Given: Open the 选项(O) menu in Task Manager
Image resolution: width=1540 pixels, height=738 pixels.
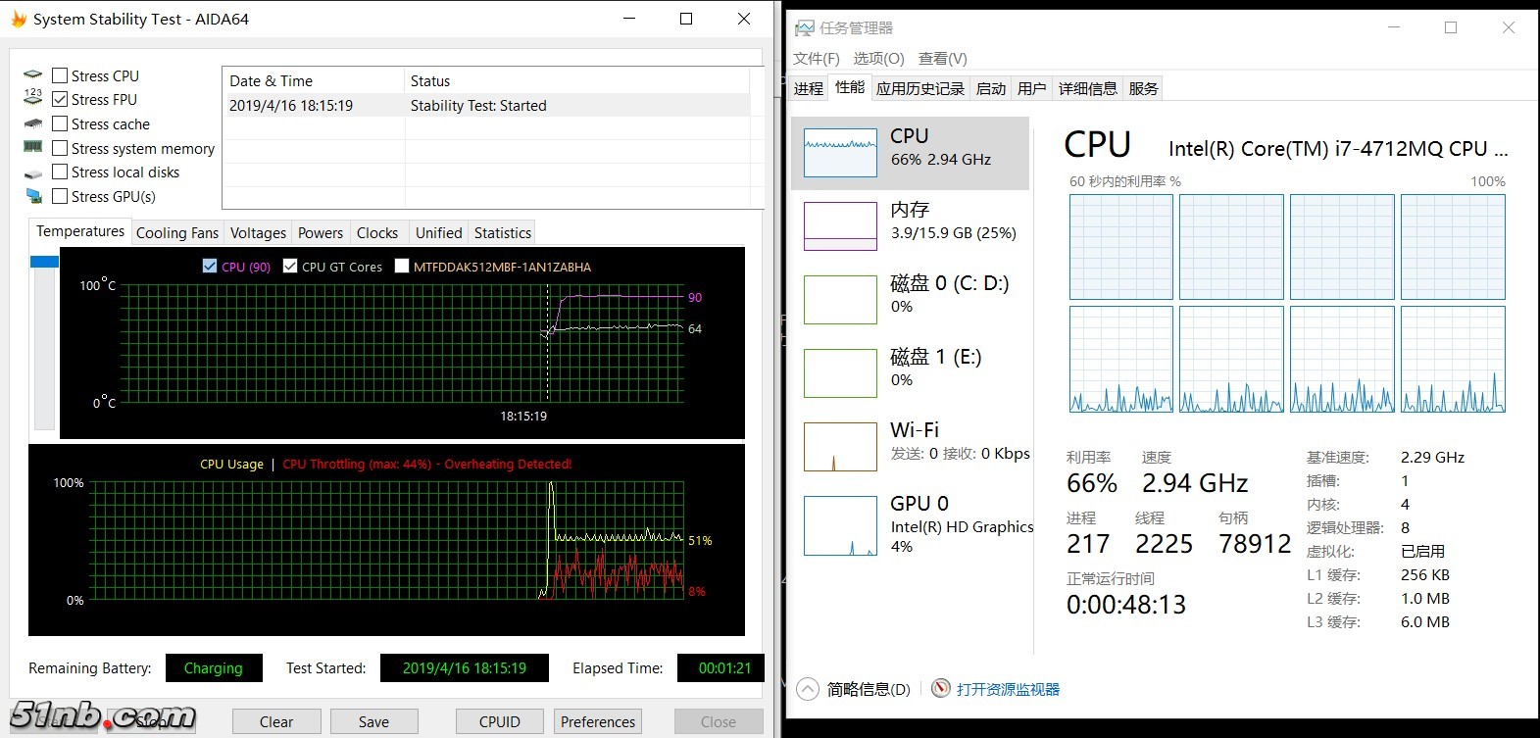Looking at the screenshot, I should [x=879, y=59].
